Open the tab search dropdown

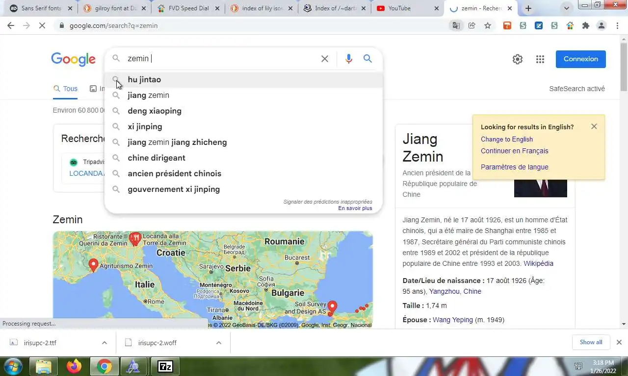[x=567, y=8]
